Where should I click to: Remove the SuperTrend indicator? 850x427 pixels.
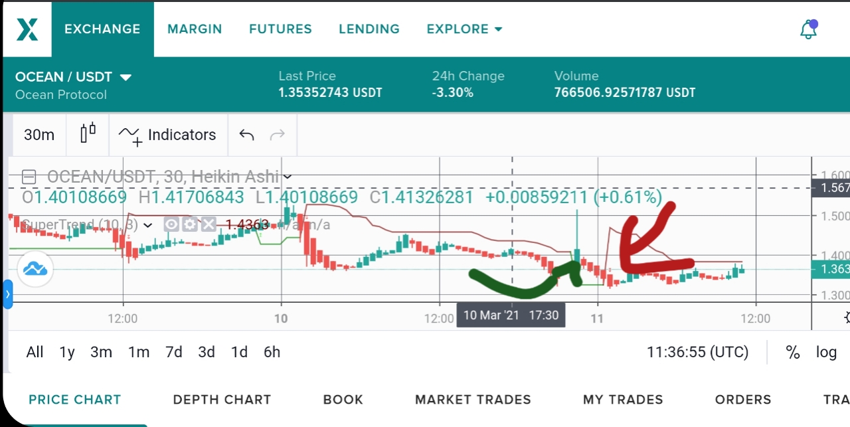209,224
